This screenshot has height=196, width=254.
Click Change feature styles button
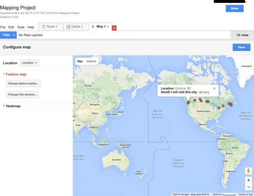[23, 83]
